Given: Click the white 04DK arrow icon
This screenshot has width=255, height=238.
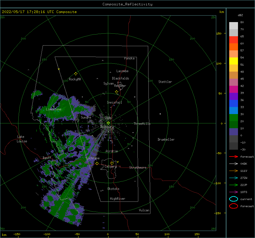Looking at the screenshot, I should (233, 164).
